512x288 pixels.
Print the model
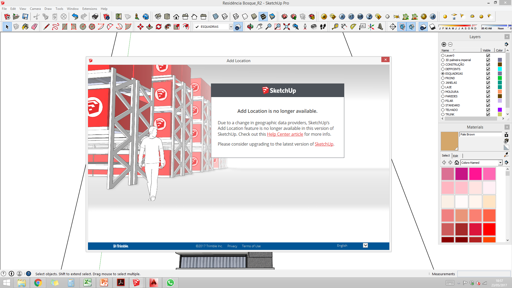[95, 17]
